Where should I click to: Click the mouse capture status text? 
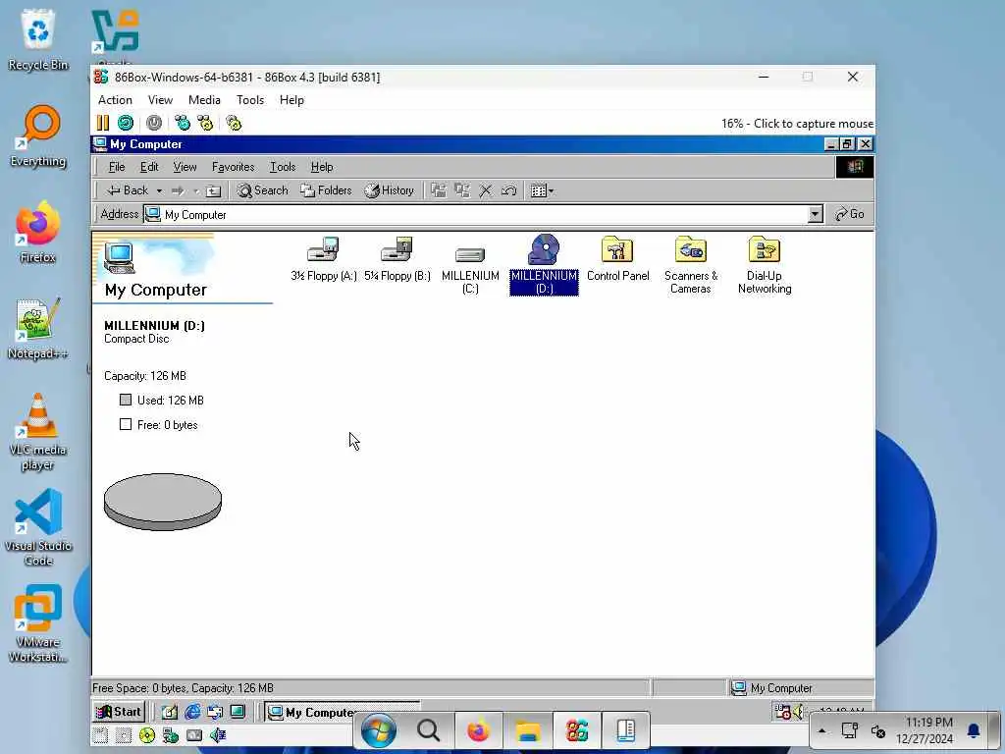pos(797,123)
